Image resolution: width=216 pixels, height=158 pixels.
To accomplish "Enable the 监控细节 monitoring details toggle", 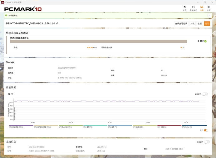I will click(x=205, y=94).
